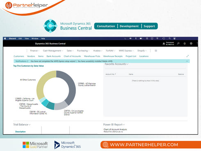
Task: Open the settings gear icon
Action: click(x=191, y=43)
